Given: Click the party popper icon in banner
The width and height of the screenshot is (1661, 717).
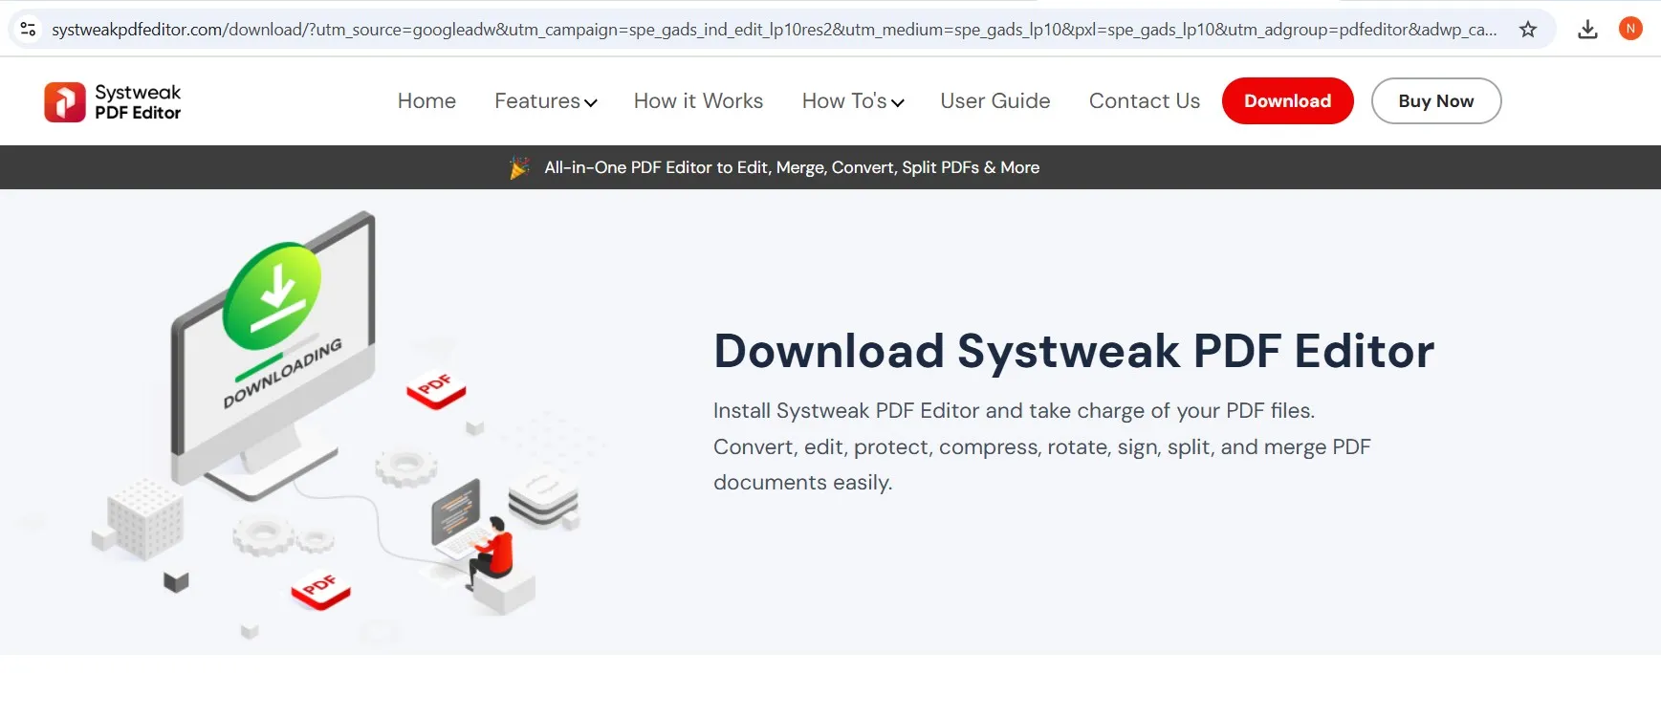Looking at the screenshot, I should click(519, 168).
